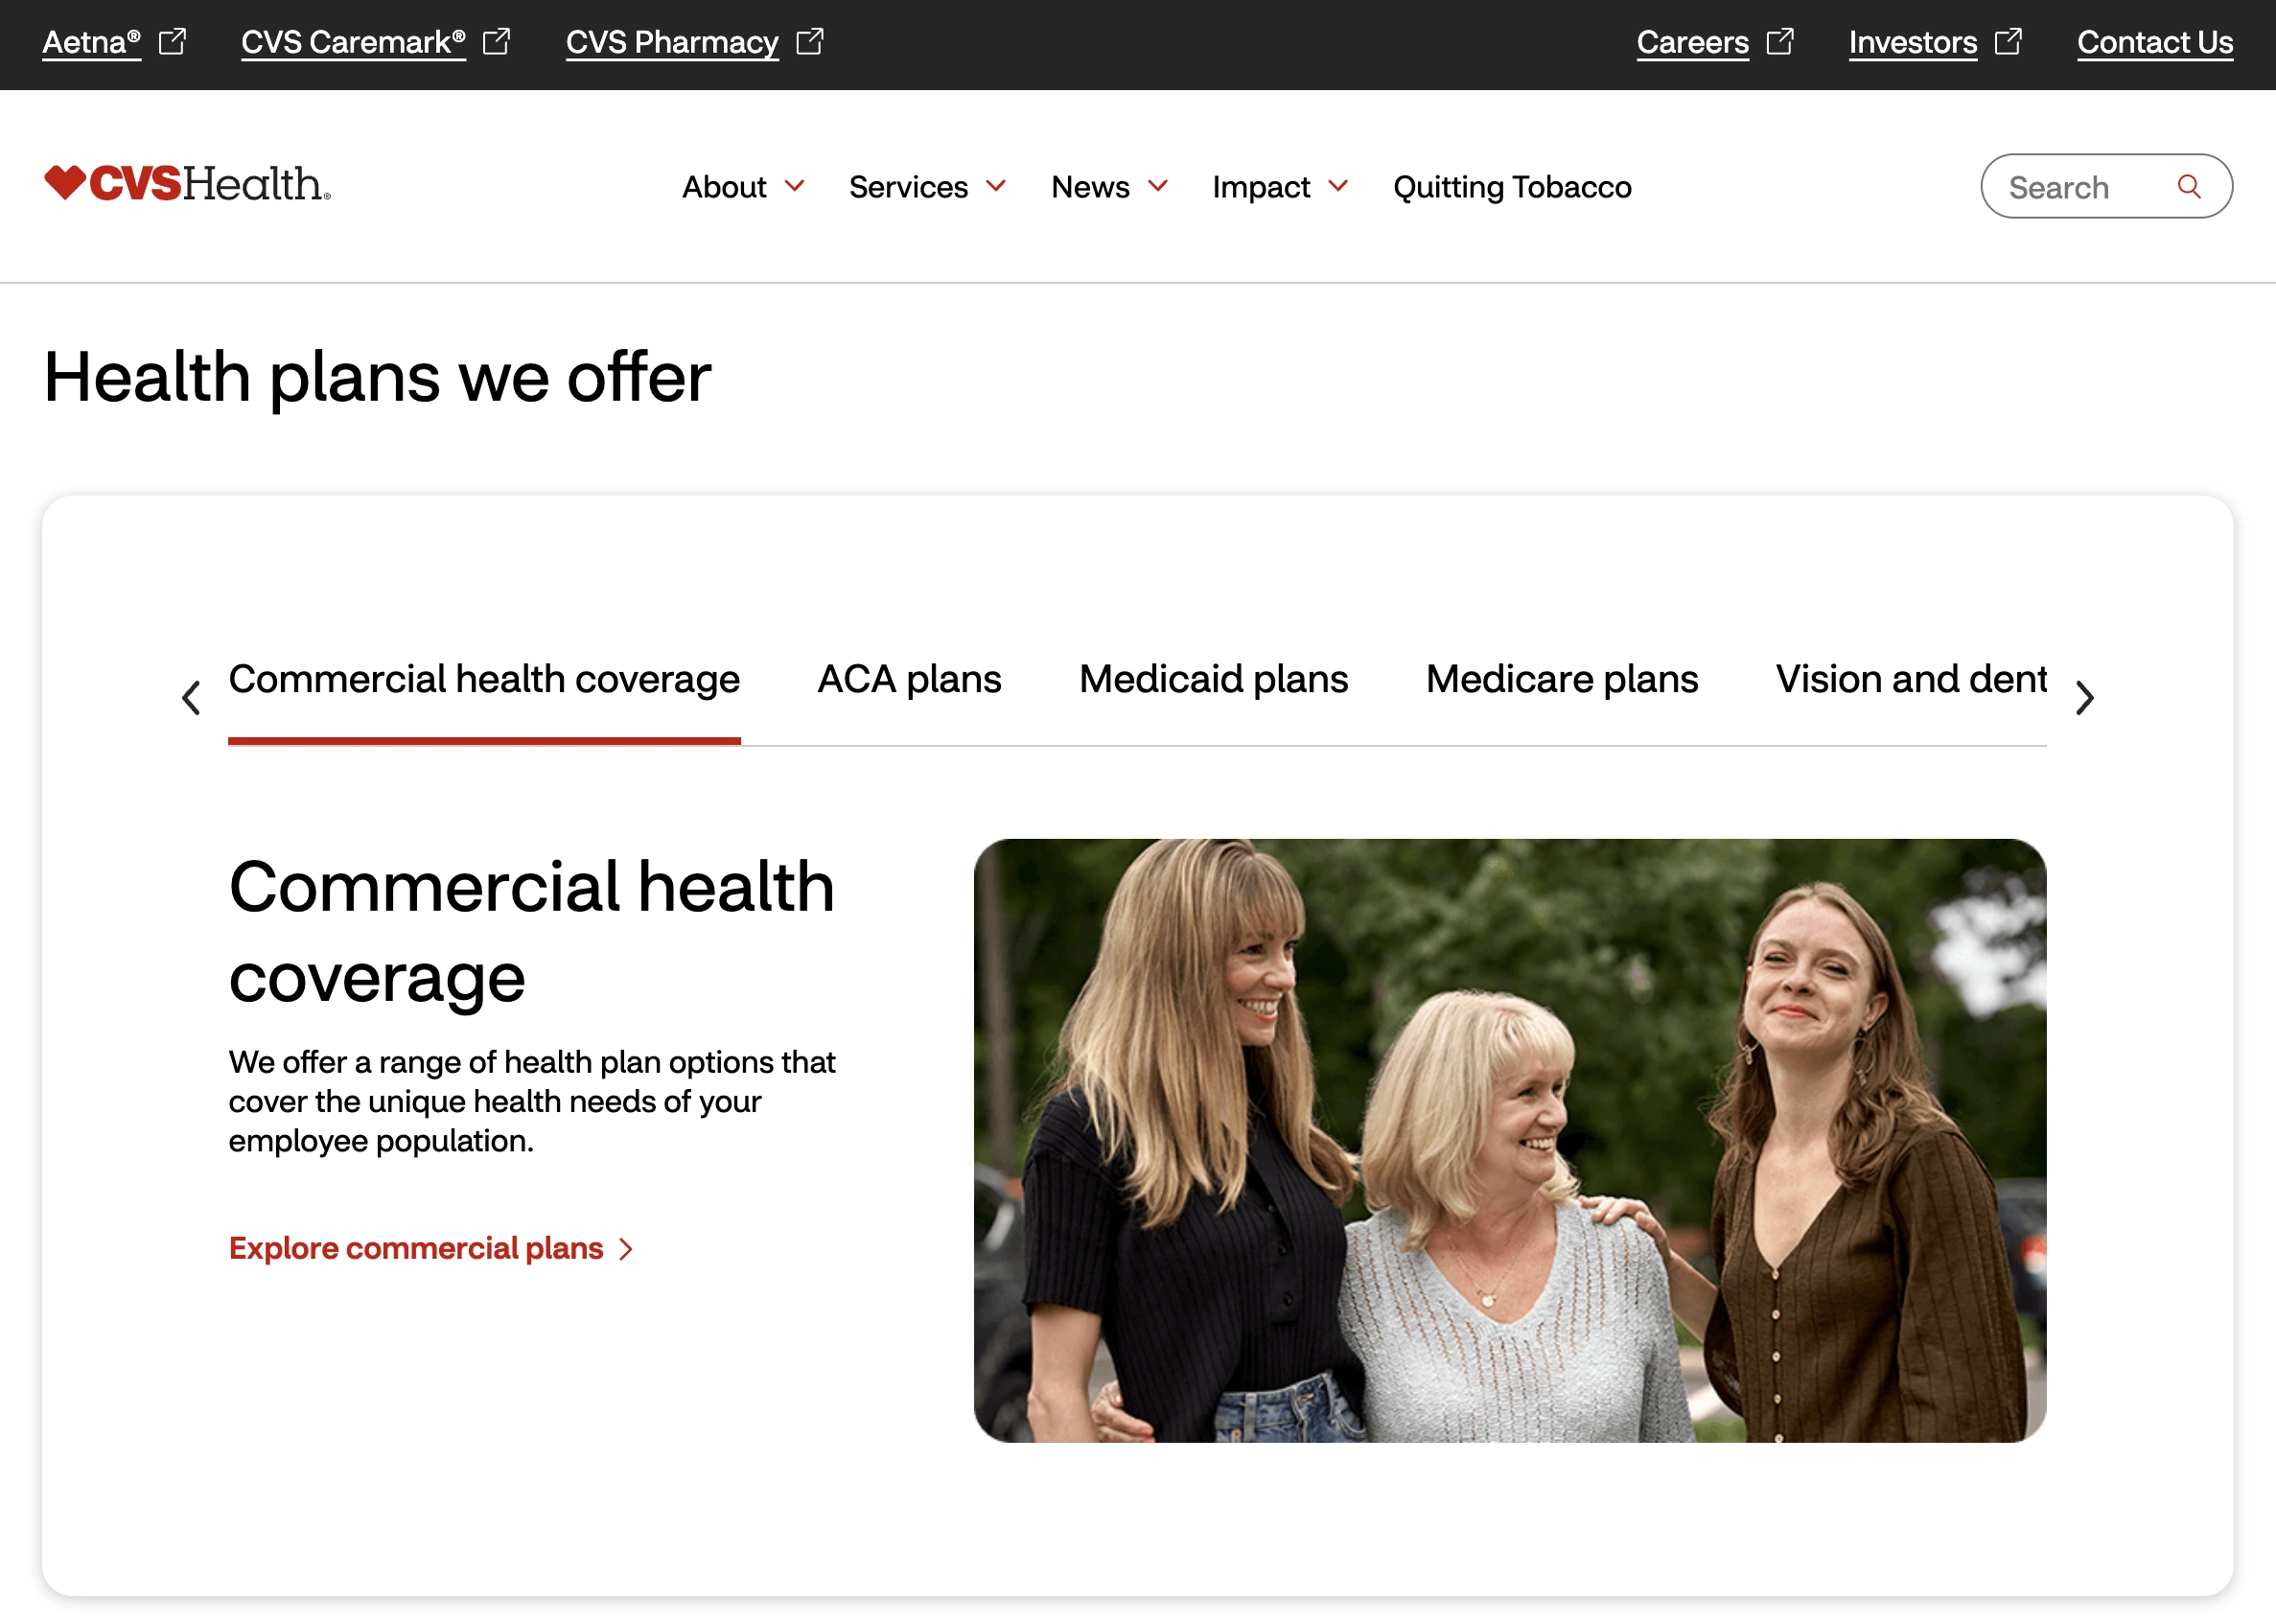Click the left arrow of plan tabs

point(191,697)
